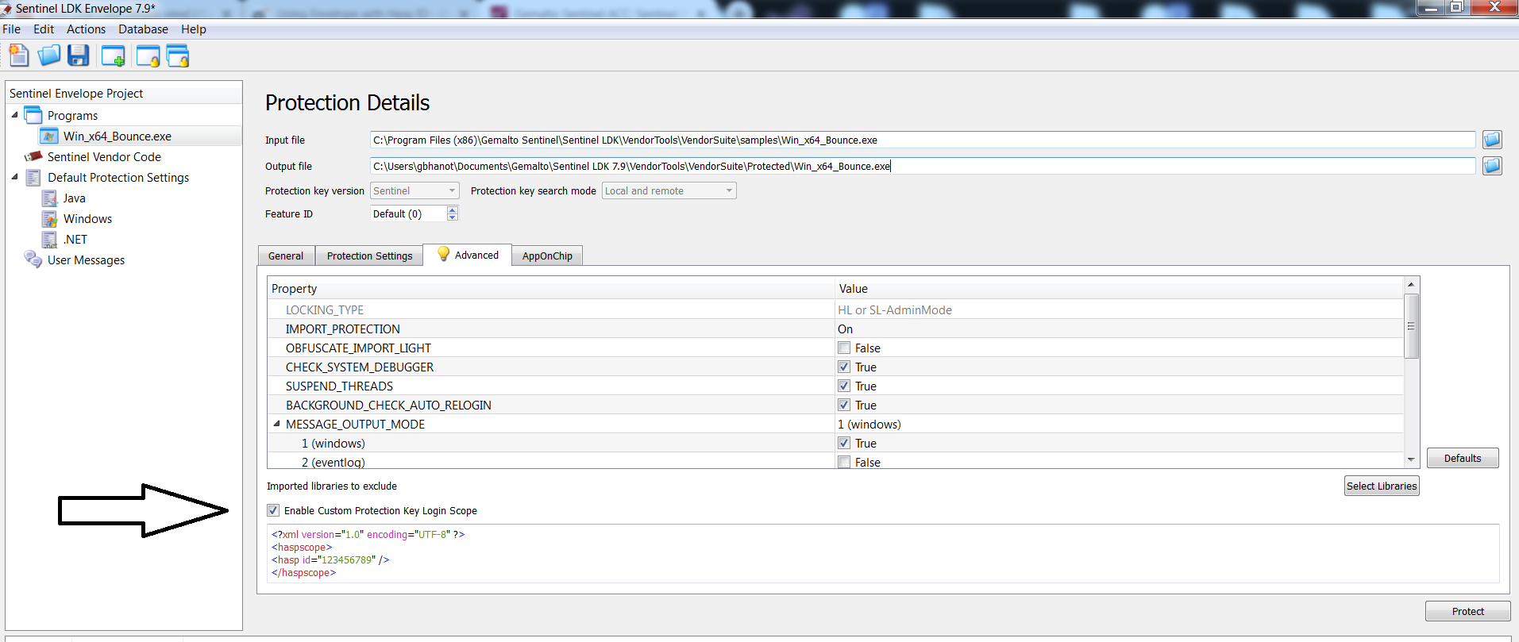This screenshot has width=1519, height=642.
Task: Protect selected program via single-window lock icon
Action: pos(148,56)
